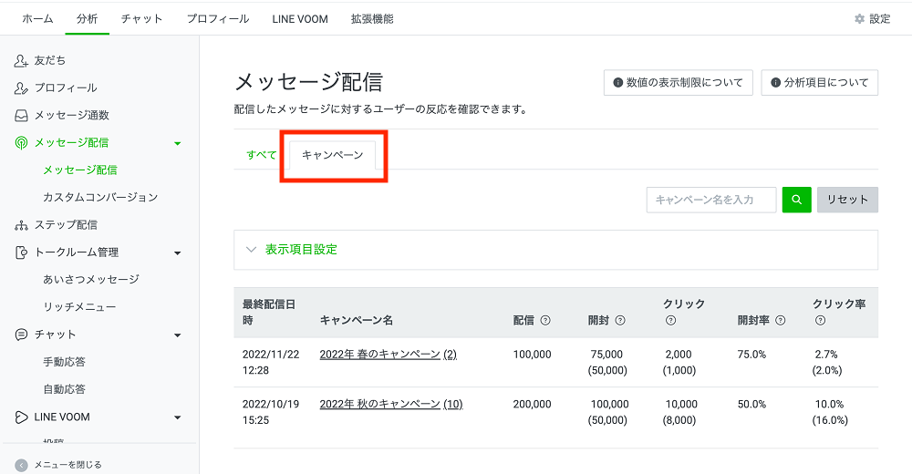This screenshot has width=912, height=474.
Task: Click the 10.0% (16.0%) クリック率 value
Action: [x=830, y=412]
